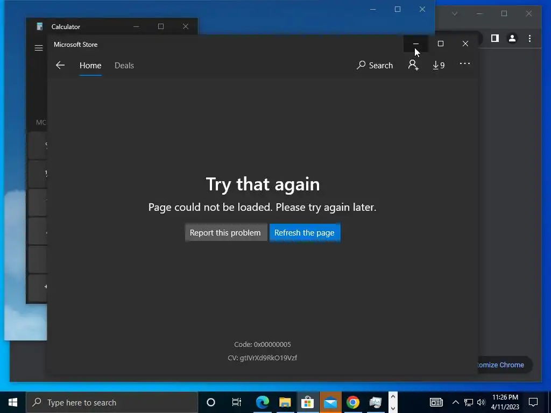This screenshot has width=551, height=413.
Task: Open Search in Microsoft Store
Action: pyautogui.click(x=375, y=65)
